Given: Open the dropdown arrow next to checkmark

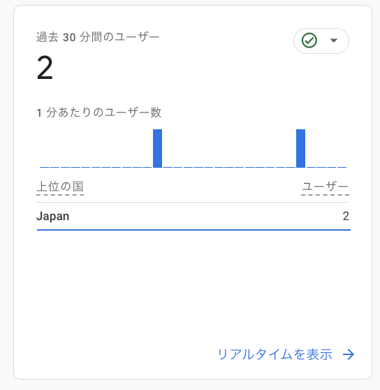Looking at the screenshot, I should (333, 41).
